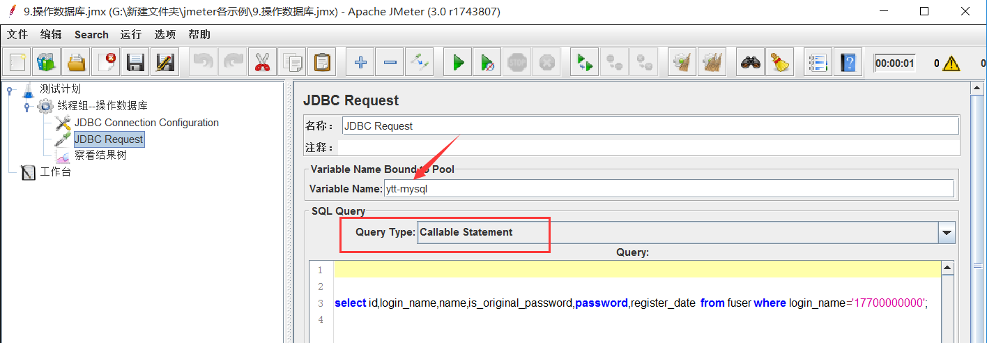
Task: Click the query editor scrollbar up arrow
Action: [x=947, y=267]
